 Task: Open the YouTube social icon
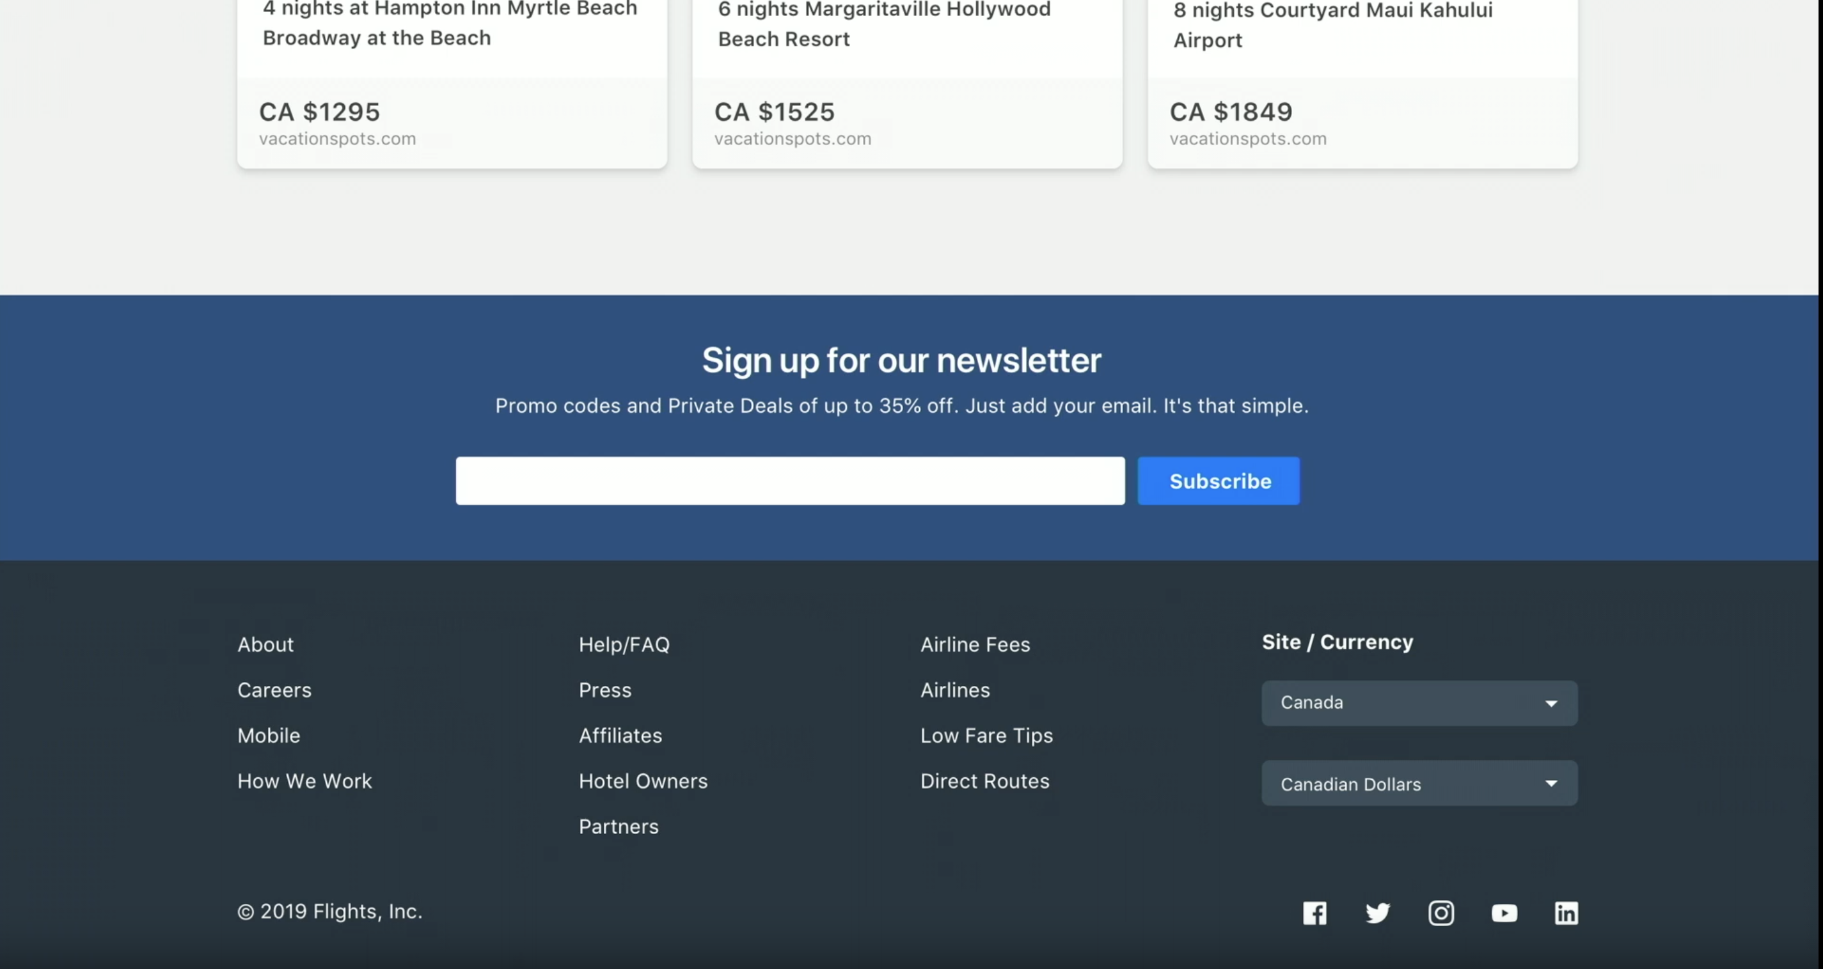pos(1504,913)
